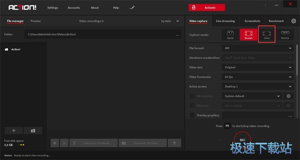The width and height of the screenshot is (300, 160).
Task: Click the yellow disk space indicator dots
Action: (x=22, y=145)
